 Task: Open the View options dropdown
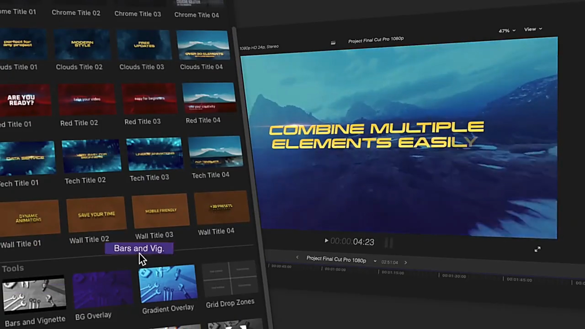[x=533, y=29]
